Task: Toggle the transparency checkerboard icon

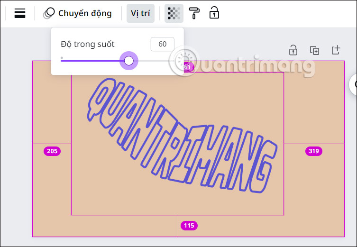Action: [x=174, y=13]
